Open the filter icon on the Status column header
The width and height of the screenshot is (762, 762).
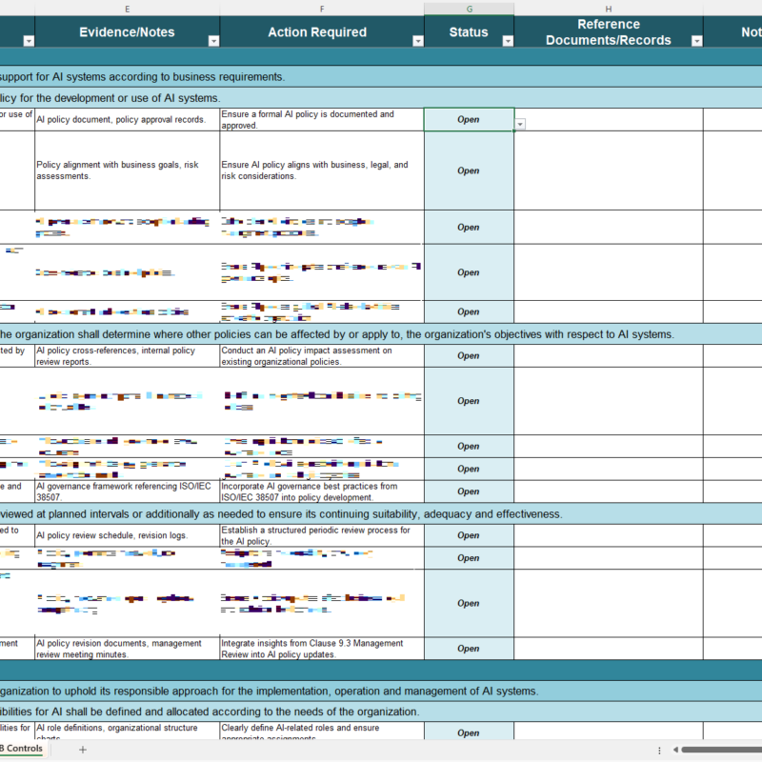point(507,42)
